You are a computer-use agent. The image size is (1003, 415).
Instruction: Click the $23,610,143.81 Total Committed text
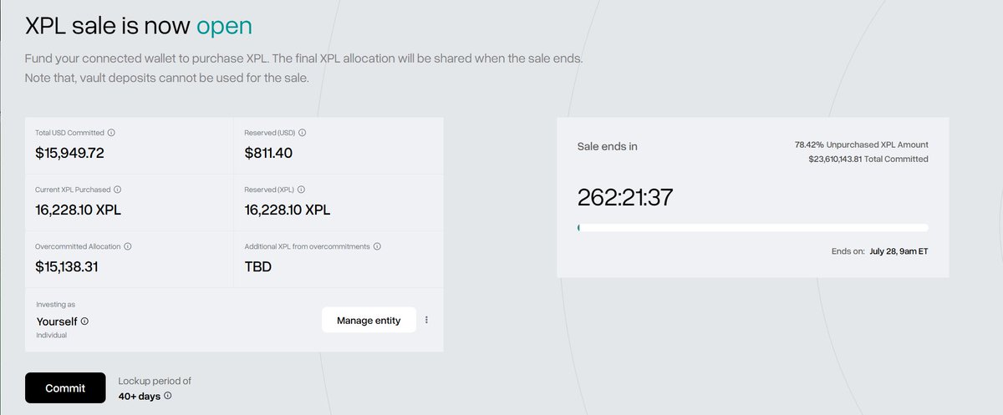click(x=868, y=159)
